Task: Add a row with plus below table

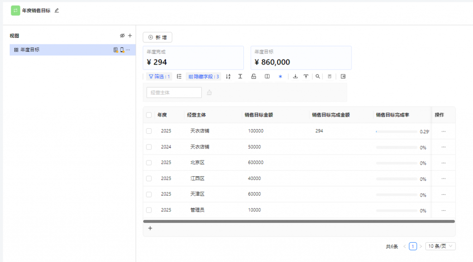Action: coord(150,228)
